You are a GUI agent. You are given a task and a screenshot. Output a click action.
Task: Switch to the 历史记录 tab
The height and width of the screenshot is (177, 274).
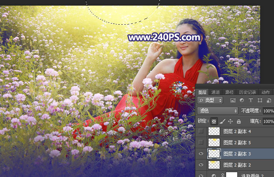click(x=247, y=92)
